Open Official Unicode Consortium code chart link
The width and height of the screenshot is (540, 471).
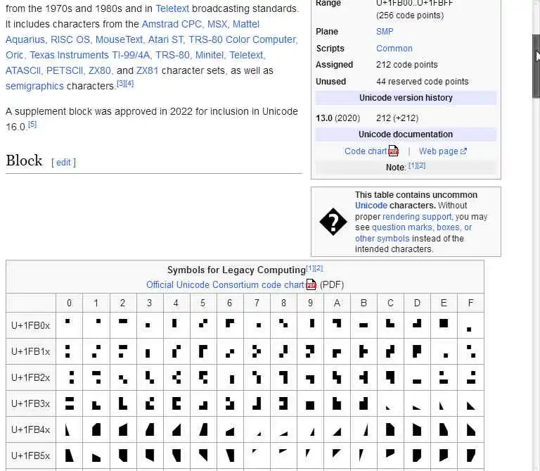coord(225,285)
